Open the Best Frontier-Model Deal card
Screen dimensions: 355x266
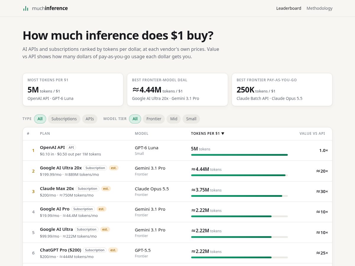[x=177, y=90]
